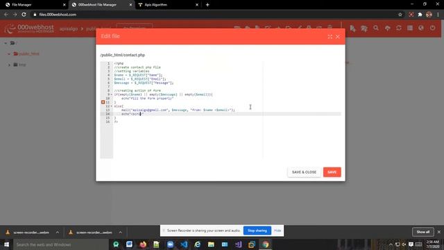Switch to the File Manager browser tab

point(34,5)
